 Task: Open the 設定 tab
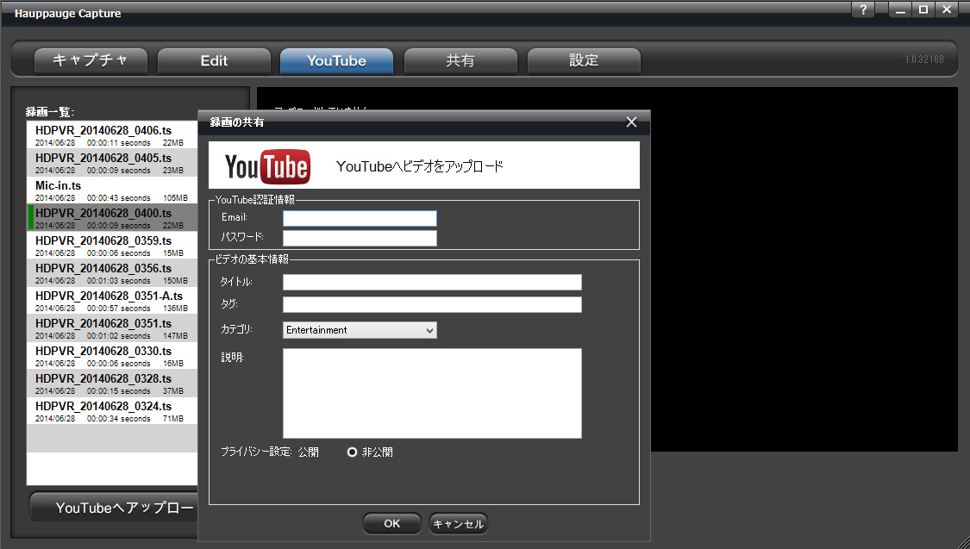click(x=584, y=60)
